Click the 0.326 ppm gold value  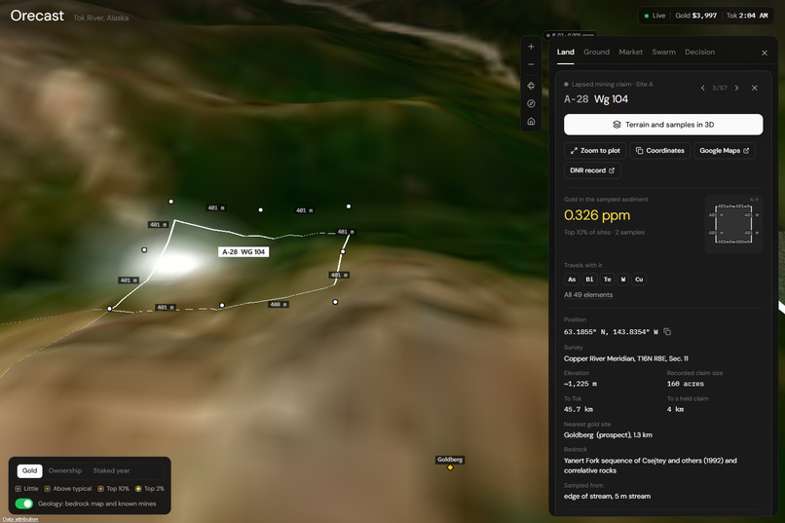pos(597,215)
